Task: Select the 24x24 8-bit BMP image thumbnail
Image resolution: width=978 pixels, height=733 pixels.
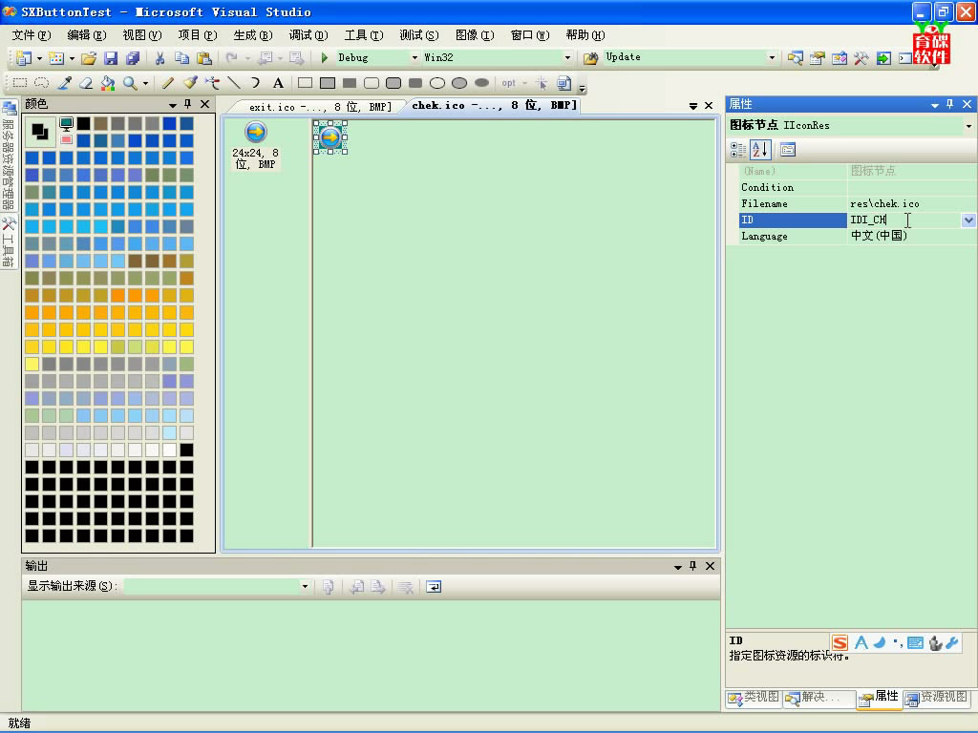Action: pyautogui.click(x=256, y=145)
